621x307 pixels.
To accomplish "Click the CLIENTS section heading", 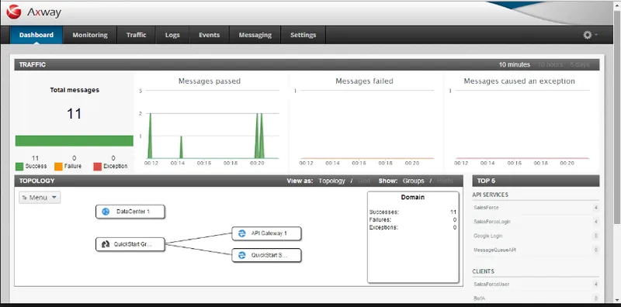I will point(483,271).
